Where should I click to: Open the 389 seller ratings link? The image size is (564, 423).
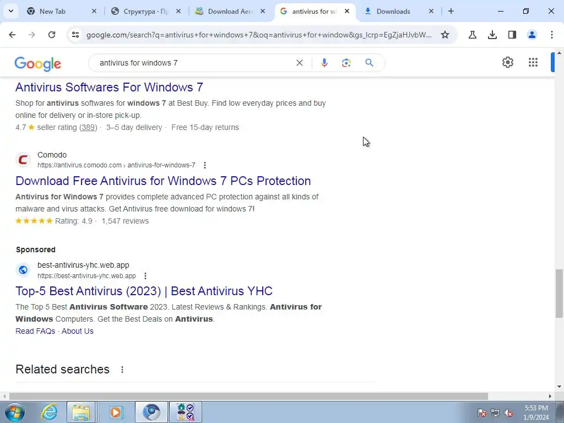click(x=88, y=127)
